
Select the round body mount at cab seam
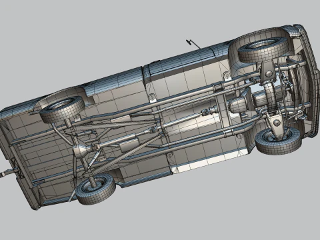[152, 97]
